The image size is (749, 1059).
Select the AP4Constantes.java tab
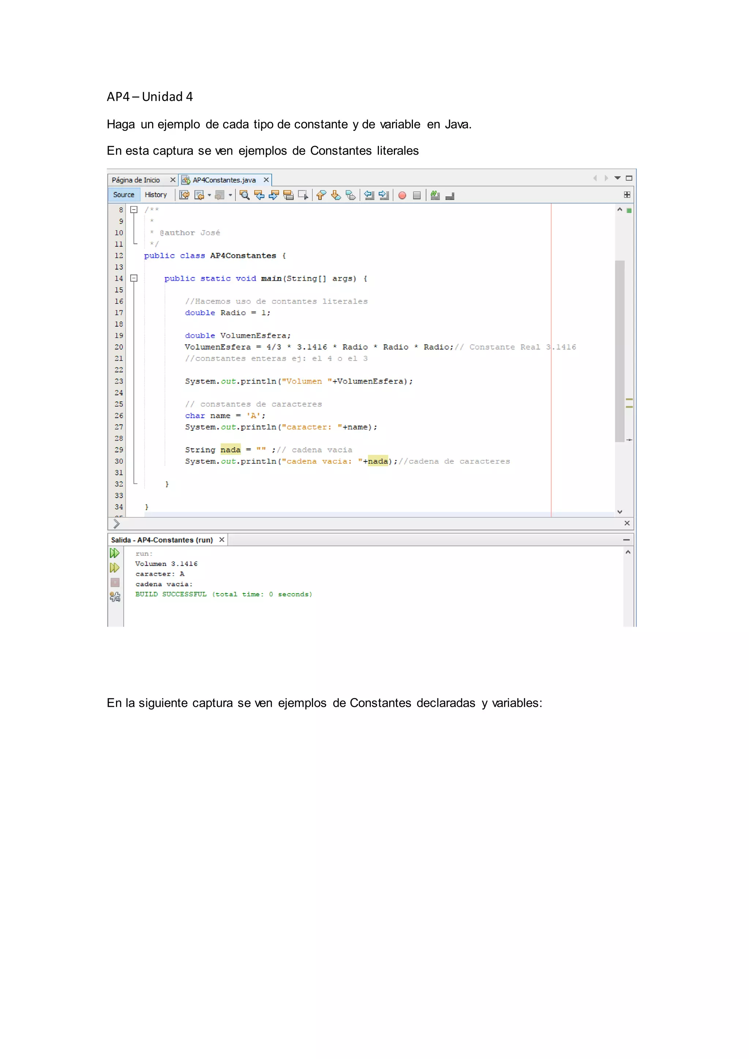(x=224, y=180)
